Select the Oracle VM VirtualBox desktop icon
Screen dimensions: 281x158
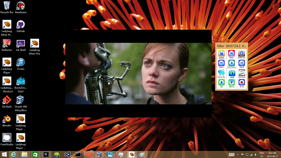[x=21, y=104]
